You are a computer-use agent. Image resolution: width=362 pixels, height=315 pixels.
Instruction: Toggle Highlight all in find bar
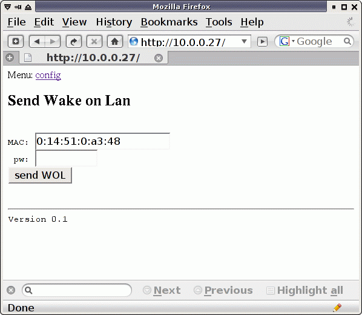coord(304,290)
